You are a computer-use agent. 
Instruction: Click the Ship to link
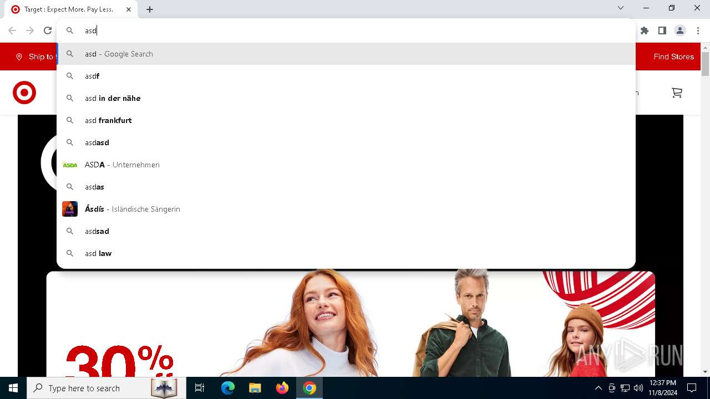tap(35, 57)
